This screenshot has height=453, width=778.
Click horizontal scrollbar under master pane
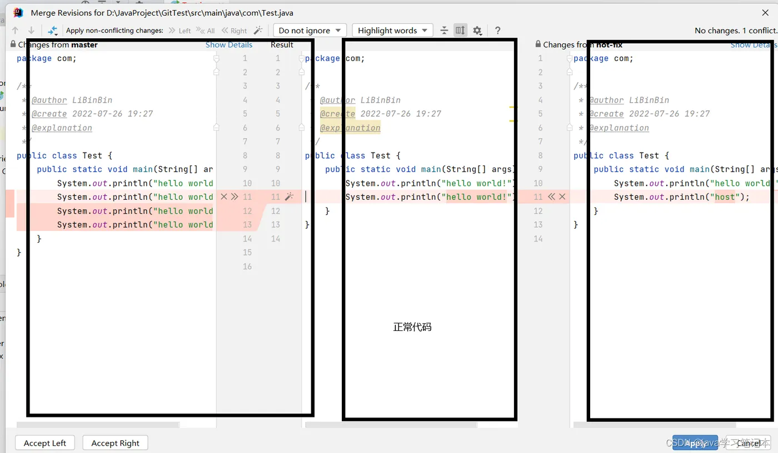pyautogui.click(x=98, y=425)
